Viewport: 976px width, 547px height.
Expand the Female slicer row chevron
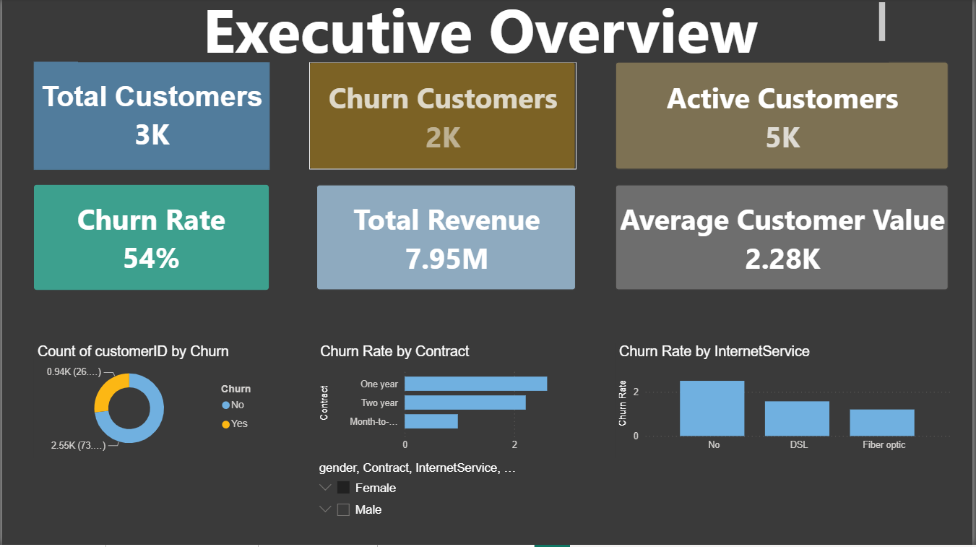click(x=325, y=488)
